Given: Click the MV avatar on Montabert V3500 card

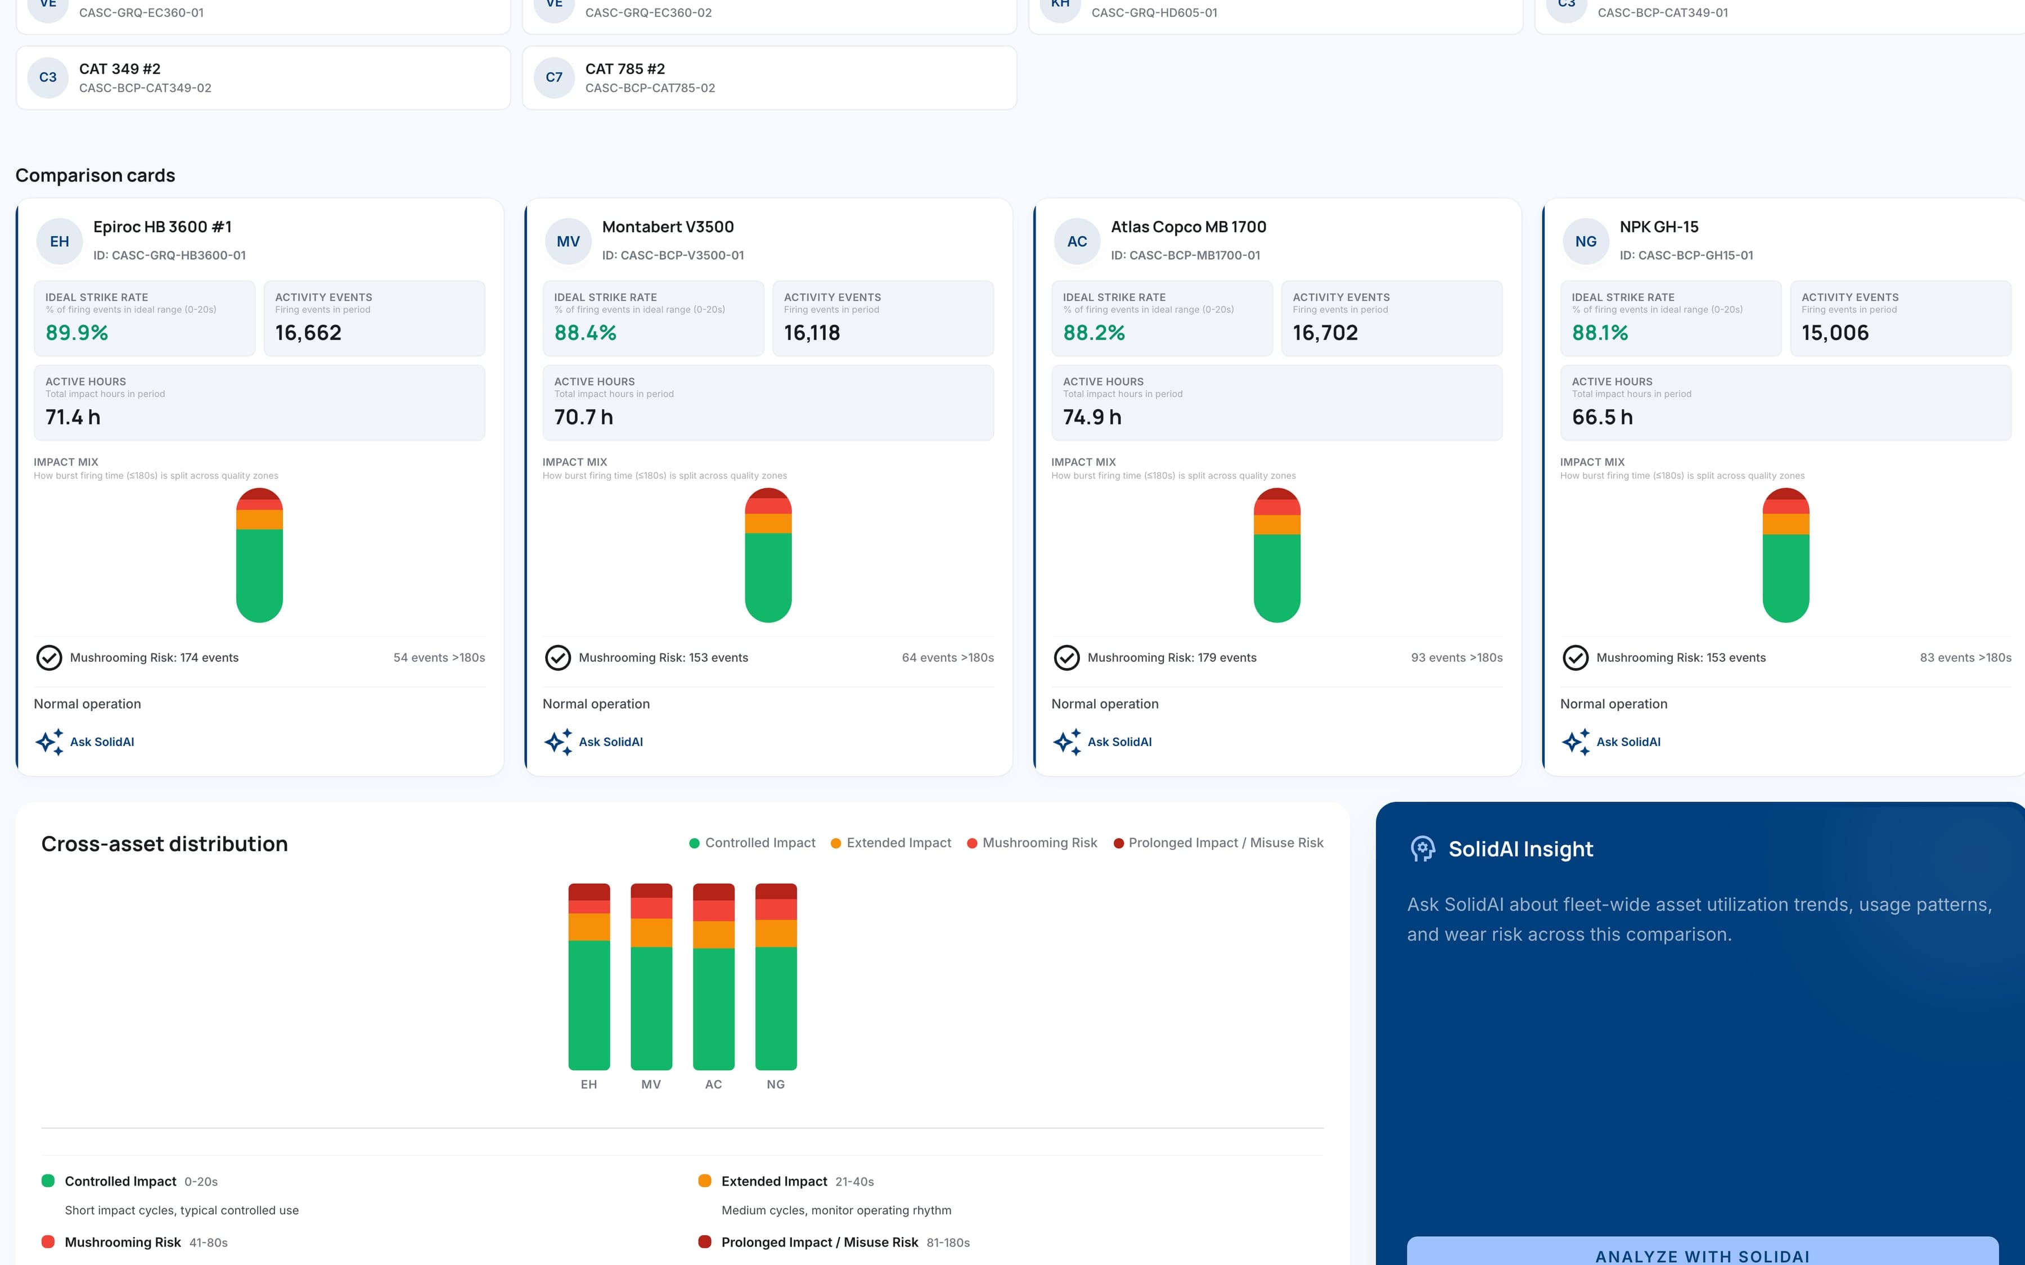Looking at the screenshot, I should point(568,241).
